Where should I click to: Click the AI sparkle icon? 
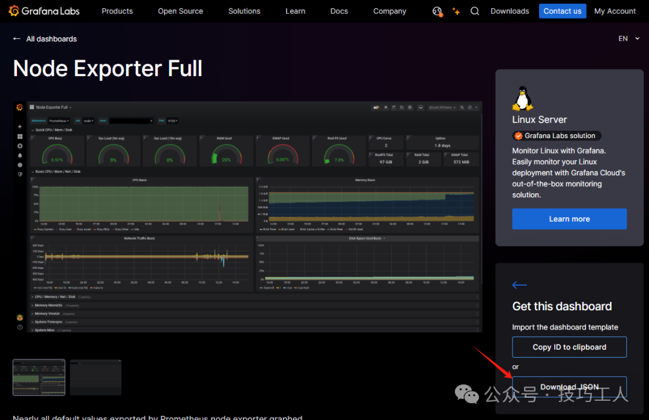pos(456,11)
